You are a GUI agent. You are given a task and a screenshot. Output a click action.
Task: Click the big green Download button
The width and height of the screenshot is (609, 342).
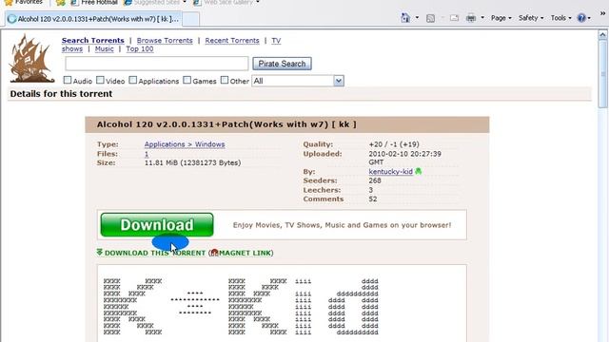[x=157, y=225]
